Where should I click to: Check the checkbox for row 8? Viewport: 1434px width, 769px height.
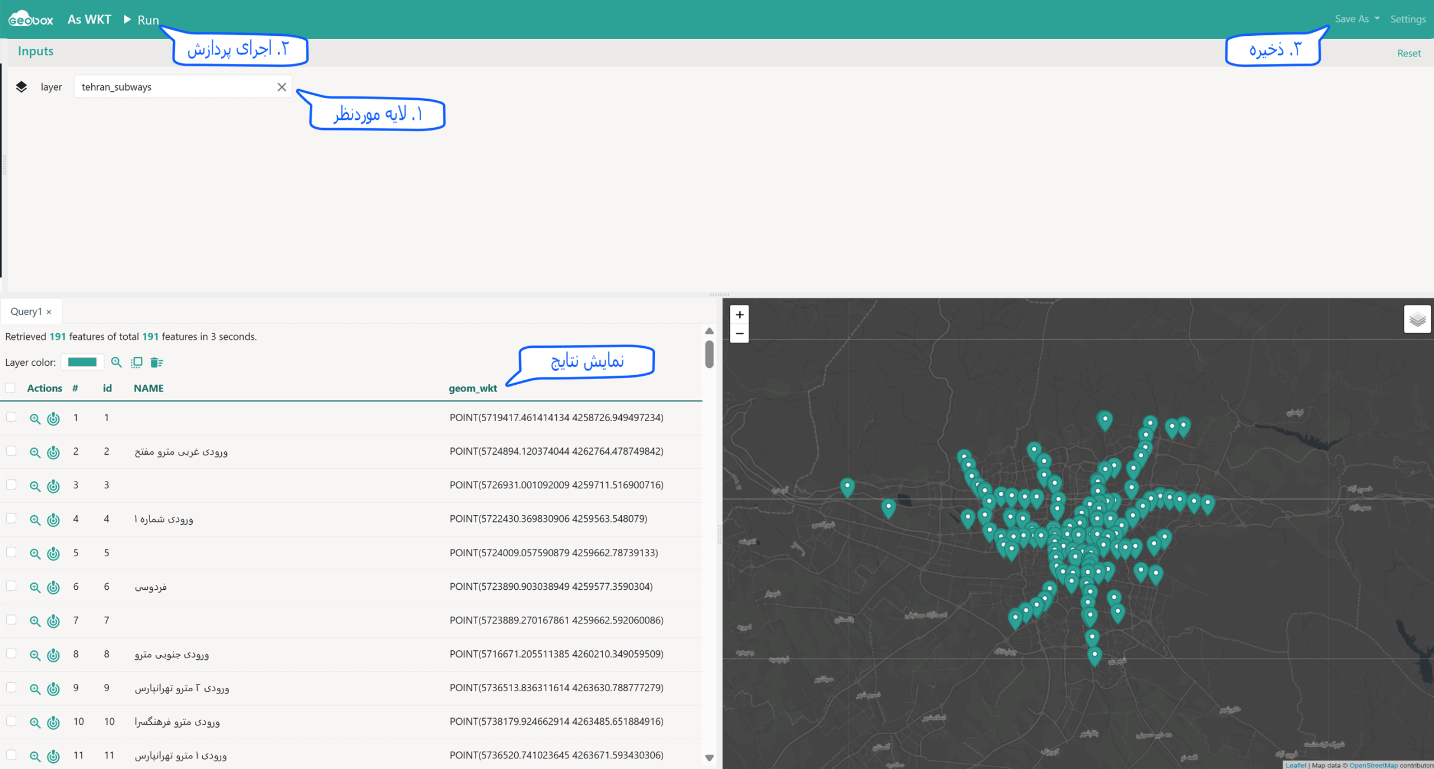point(11,653)
